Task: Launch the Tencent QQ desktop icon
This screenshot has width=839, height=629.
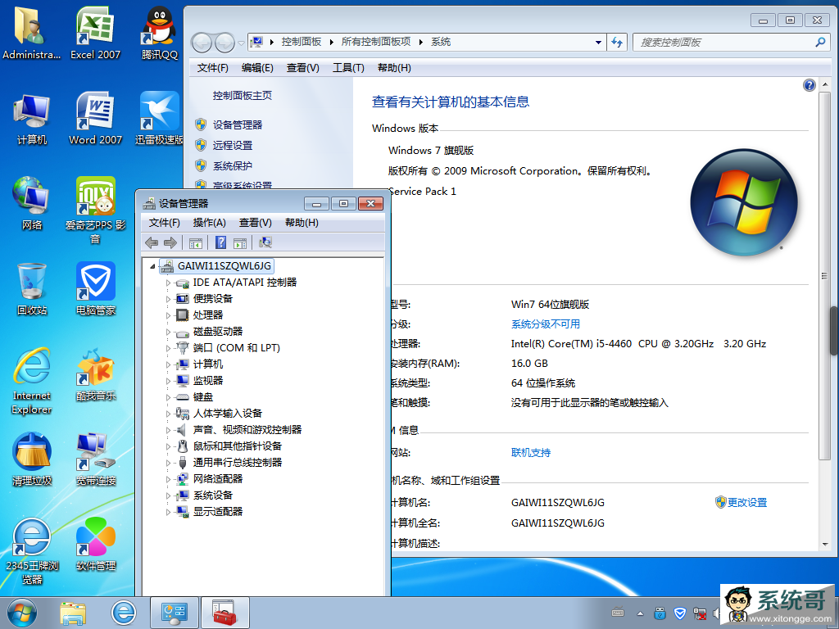Action: click(x=160, y=32)
